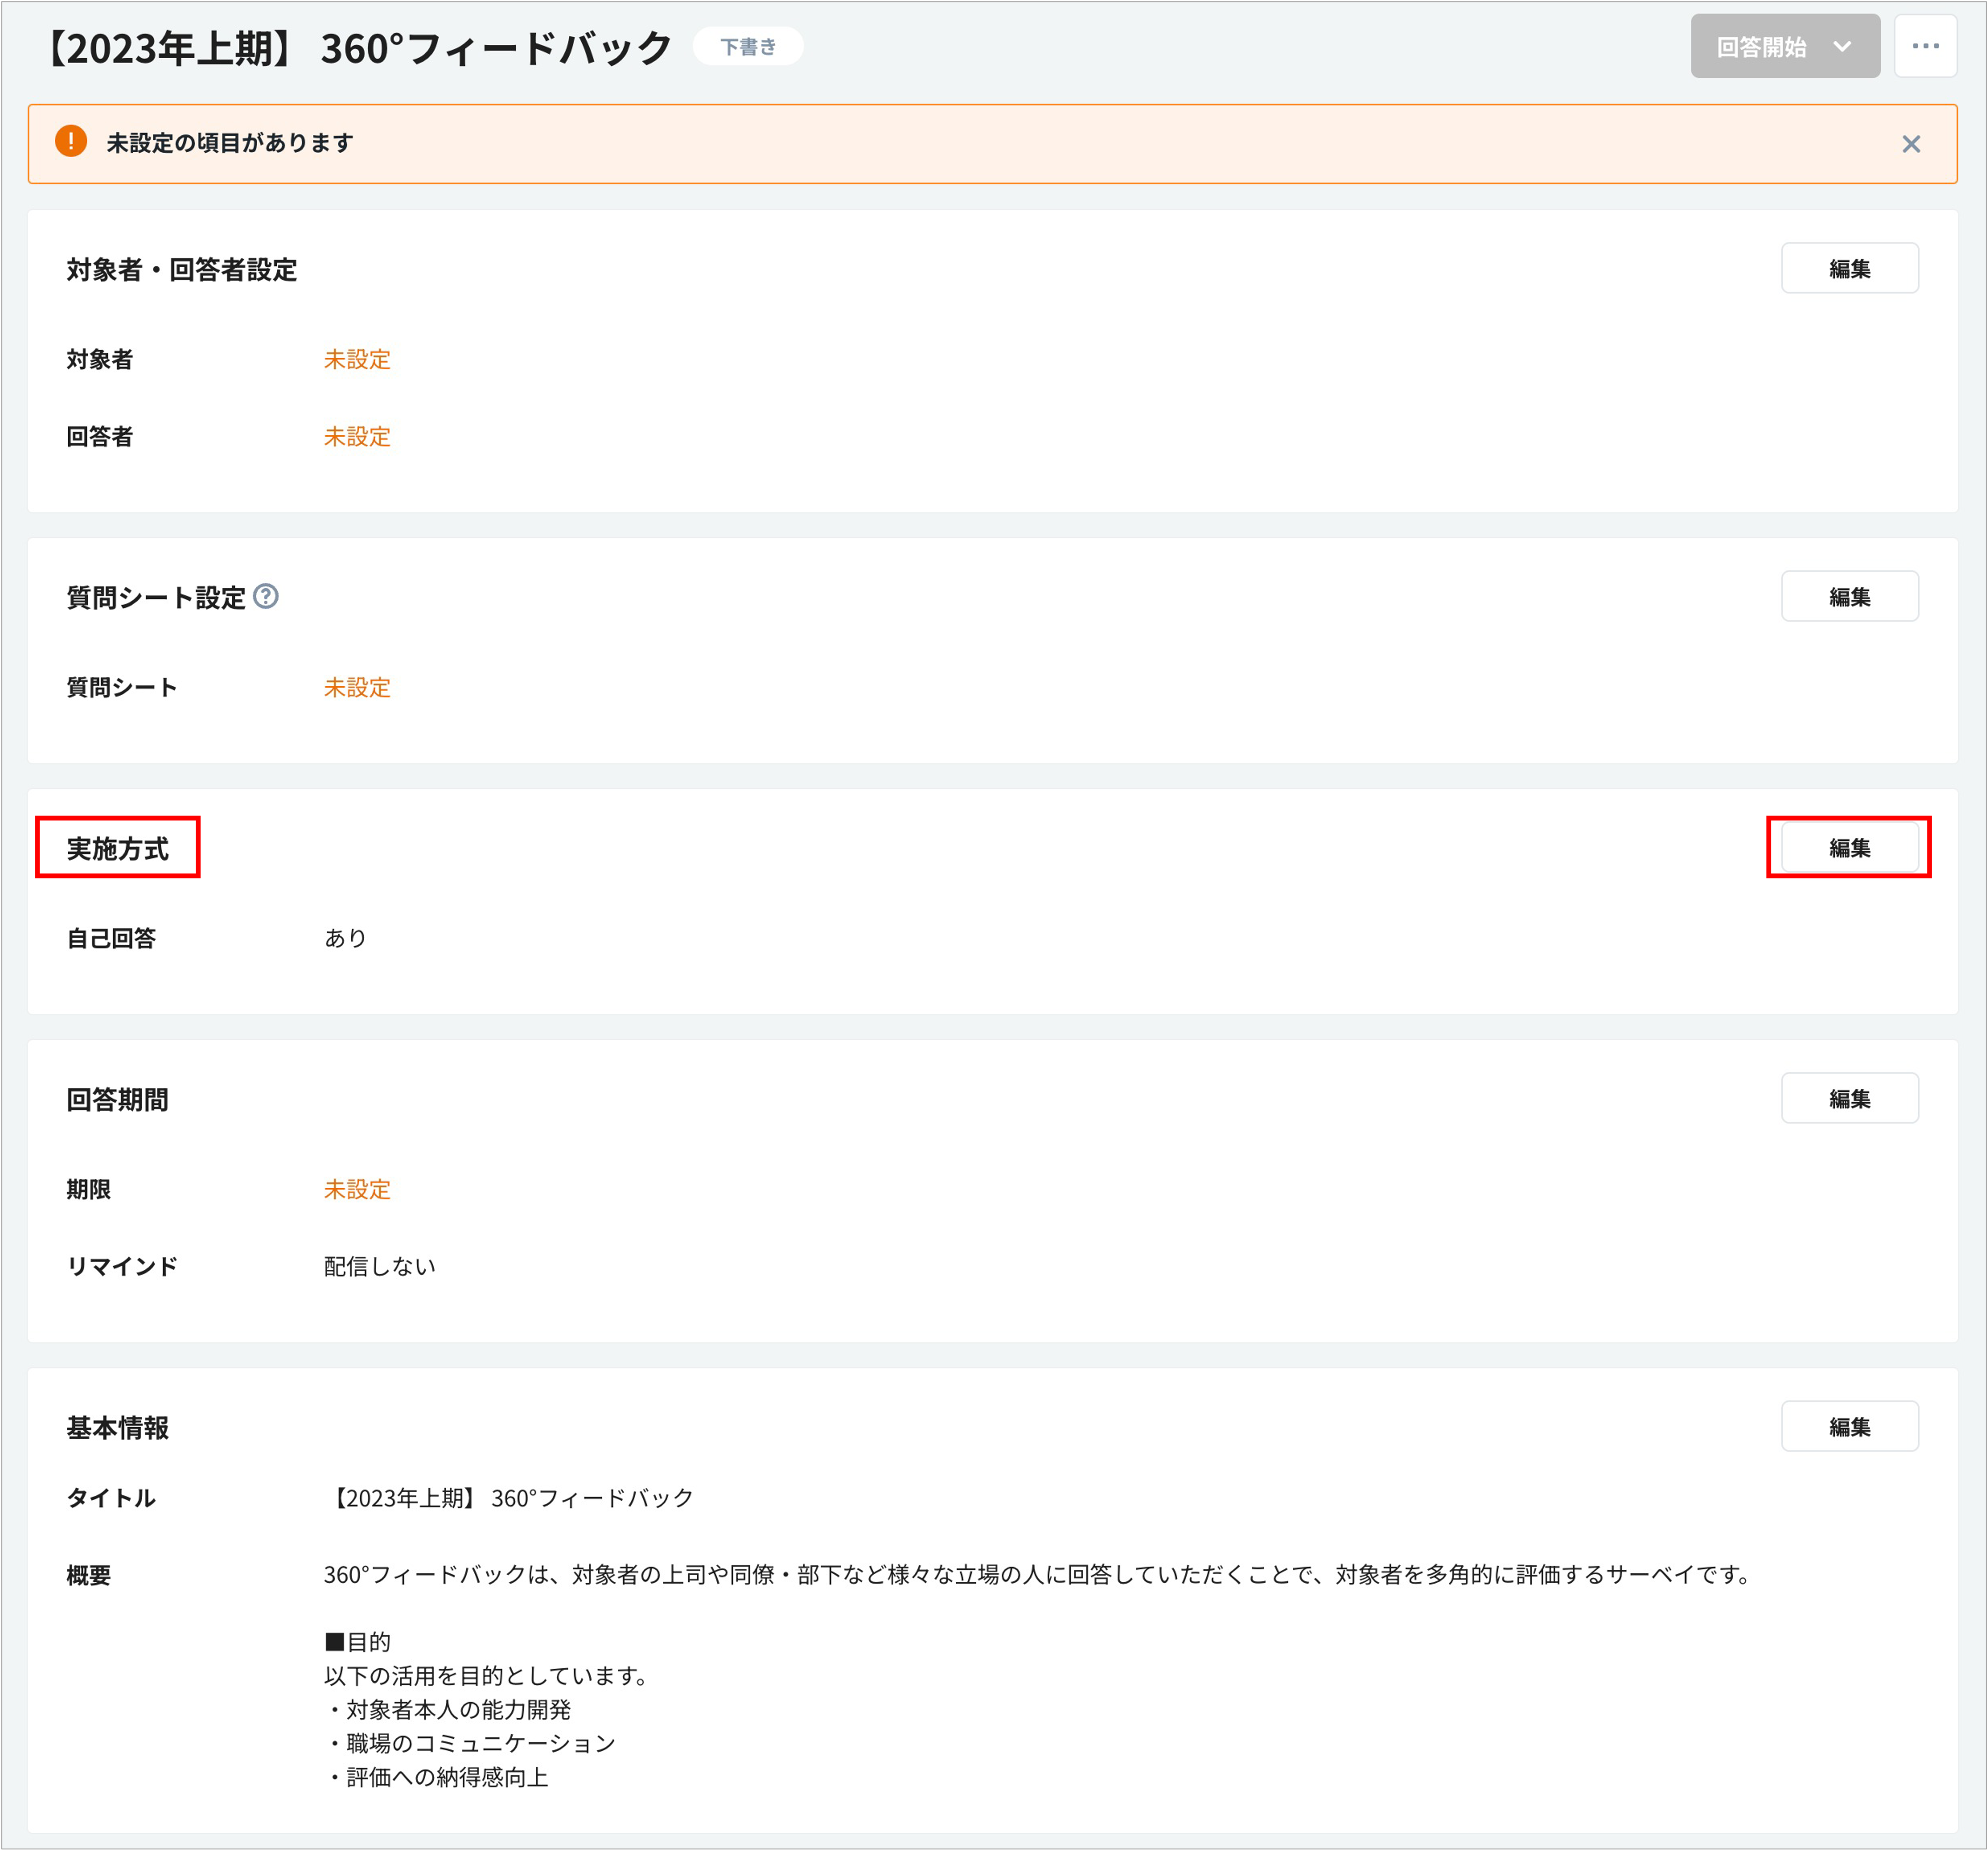Open the three-dot more options menu

(1925, 46)
